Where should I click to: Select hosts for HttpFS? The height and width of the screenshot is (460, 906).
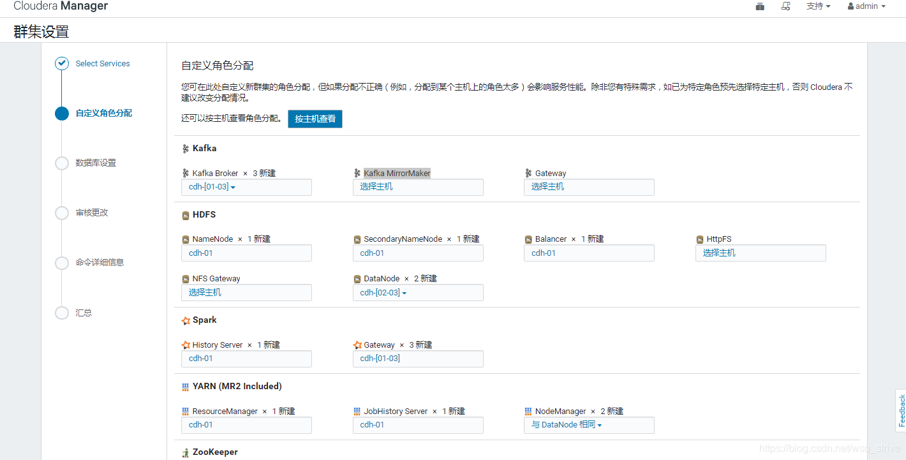pos(761,253)
